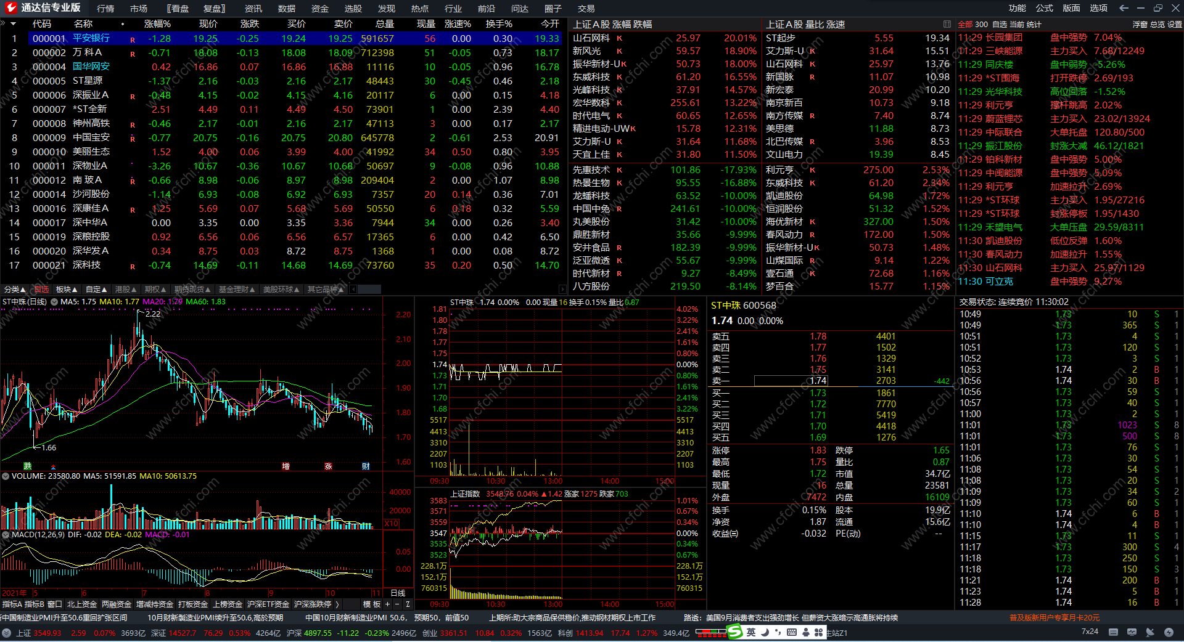Click the 两融资金 button
The image size is (1184, 642).
click(x=117, y=604)
